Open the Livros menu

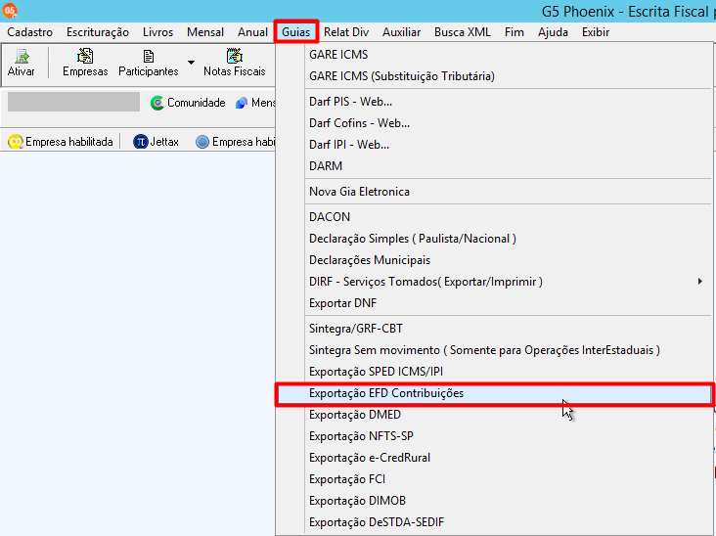pos(158,32)
